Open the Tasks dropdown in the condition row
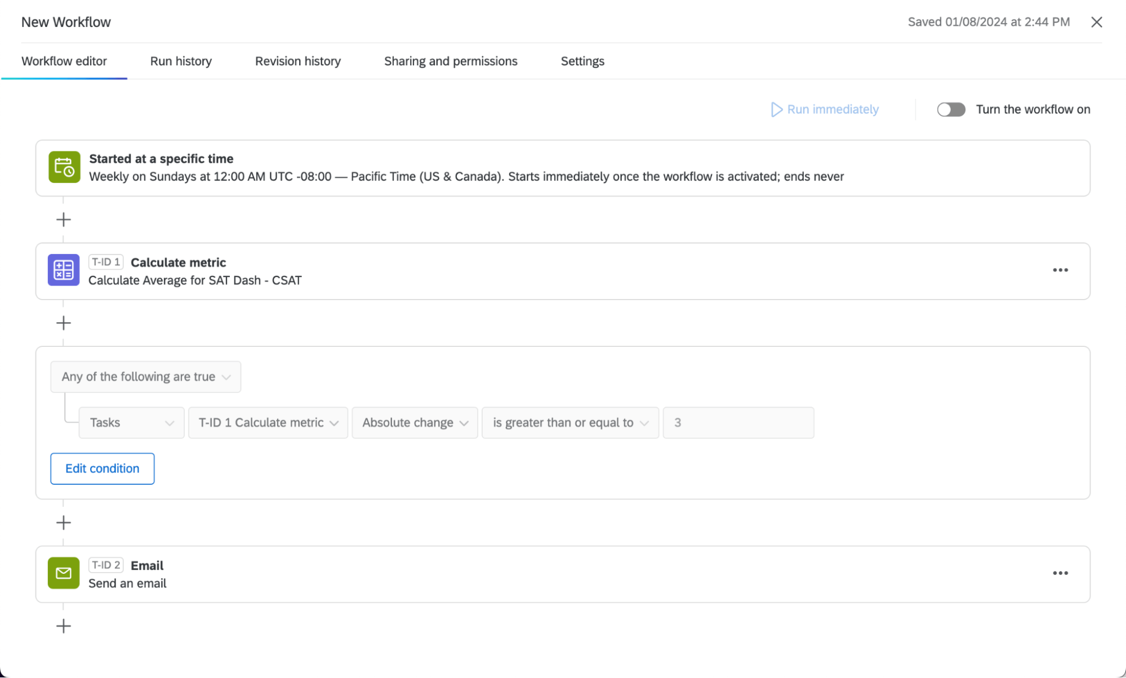Viewport: 1126px width, 678px height. click(131, 422)
